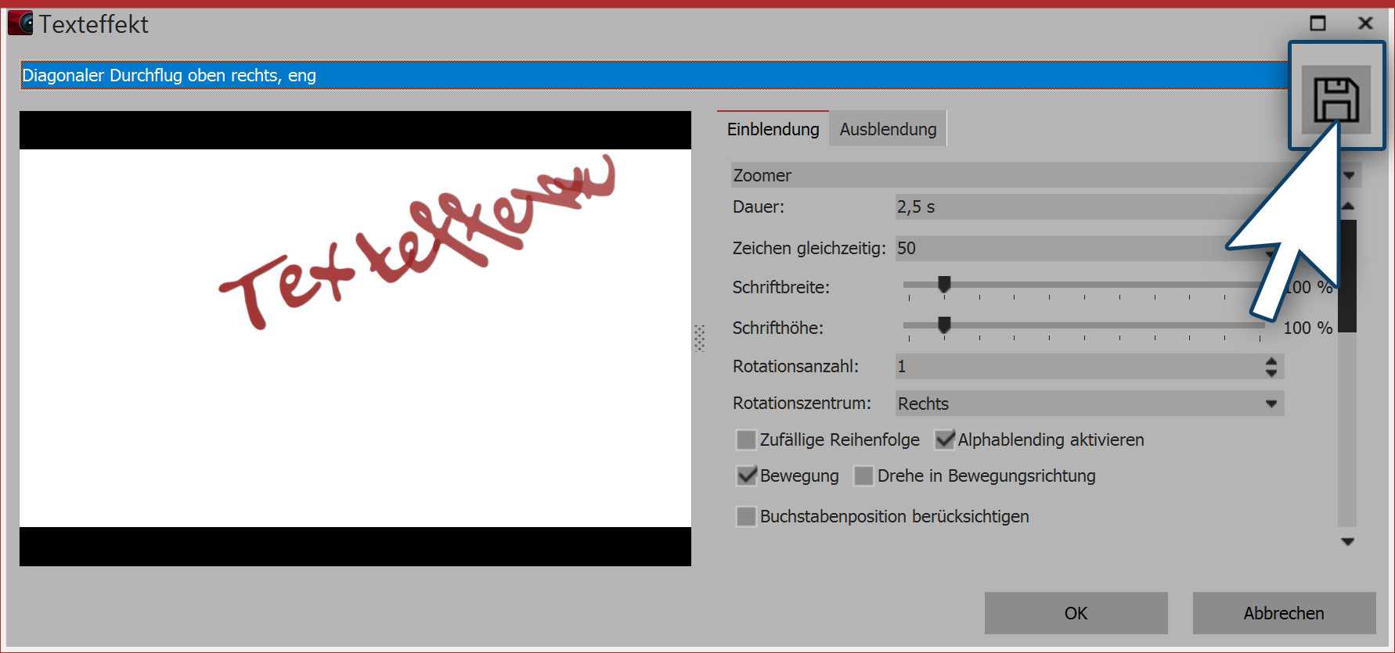This screenshot has height=653, width=1395.
Task: Open the Rotationszentrum dropdown
Action: pos(1089,404)
